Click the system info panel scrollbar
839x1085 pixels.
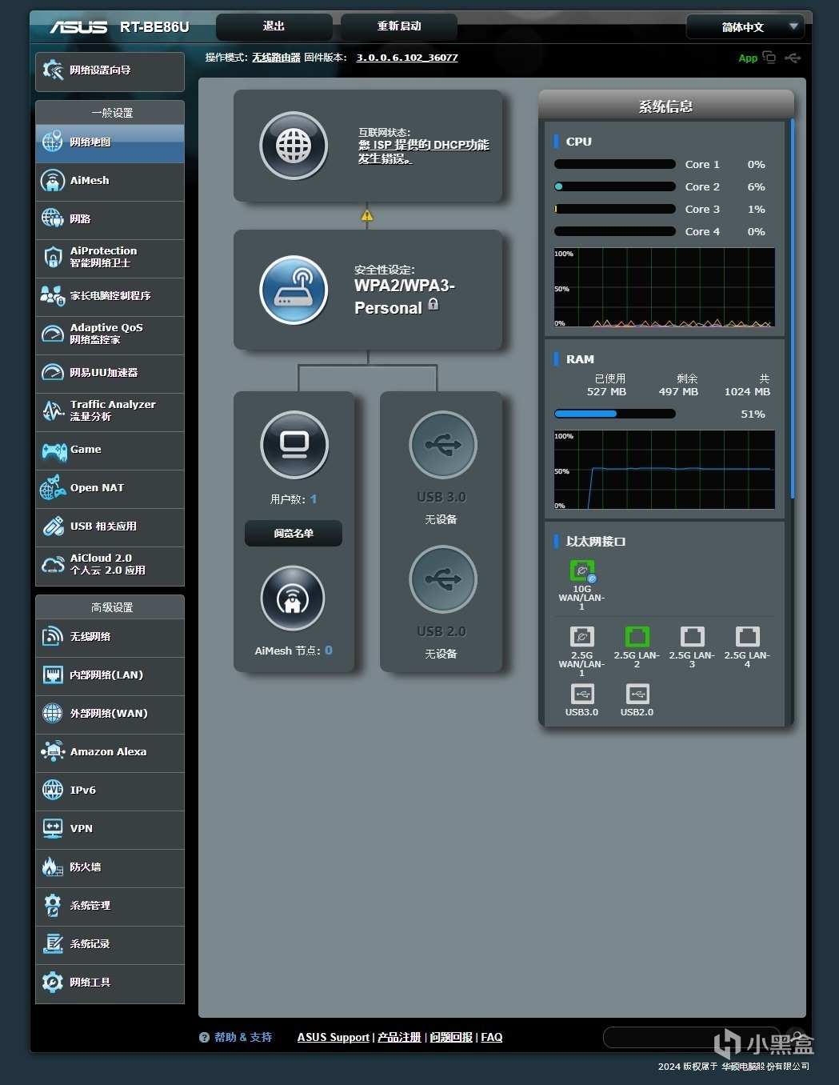[x=793, y=309]
